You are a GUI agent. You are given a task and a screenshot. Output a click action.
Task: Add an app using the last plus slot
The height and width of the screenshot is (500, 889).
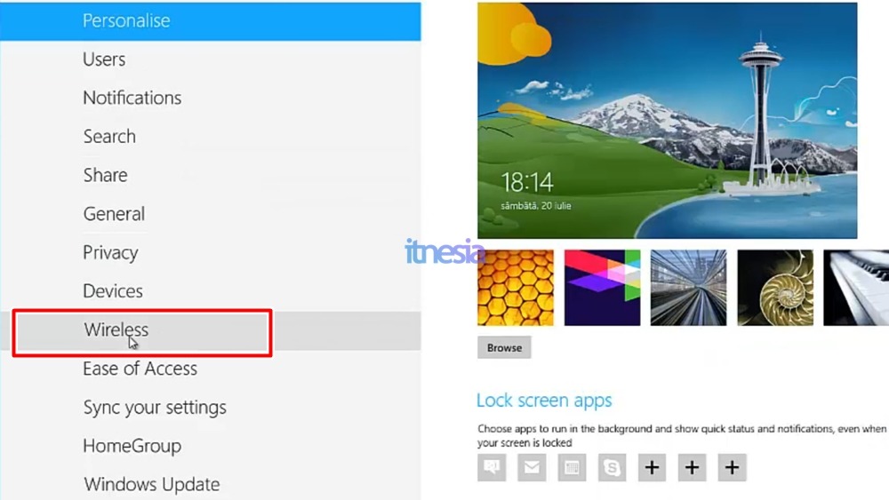(732, 467)
